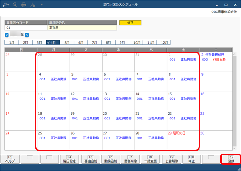Select the 金 column header
The width and height of the screenshot is (241, 171).
(x=183, y=50)
